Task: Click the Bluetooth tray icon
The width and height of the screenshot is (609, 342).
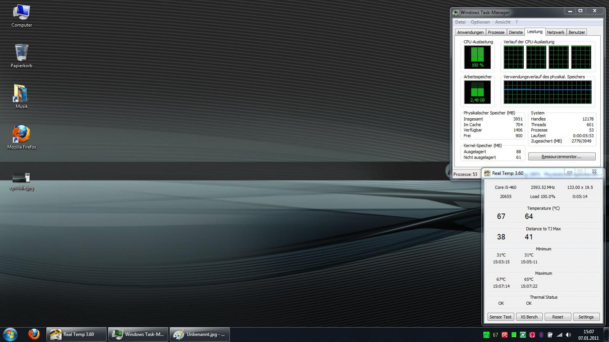Action: point(541,335)
